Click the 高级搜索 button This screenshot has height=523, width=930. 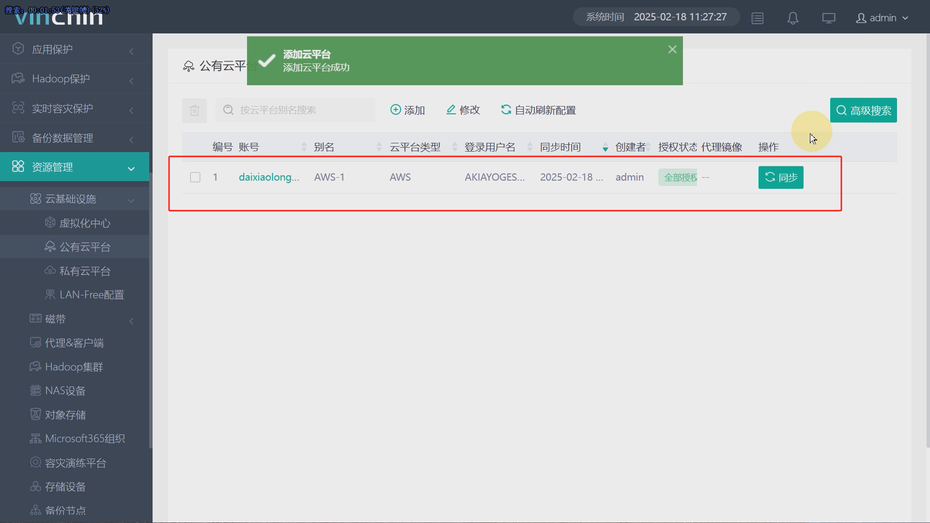coord(863,110)
